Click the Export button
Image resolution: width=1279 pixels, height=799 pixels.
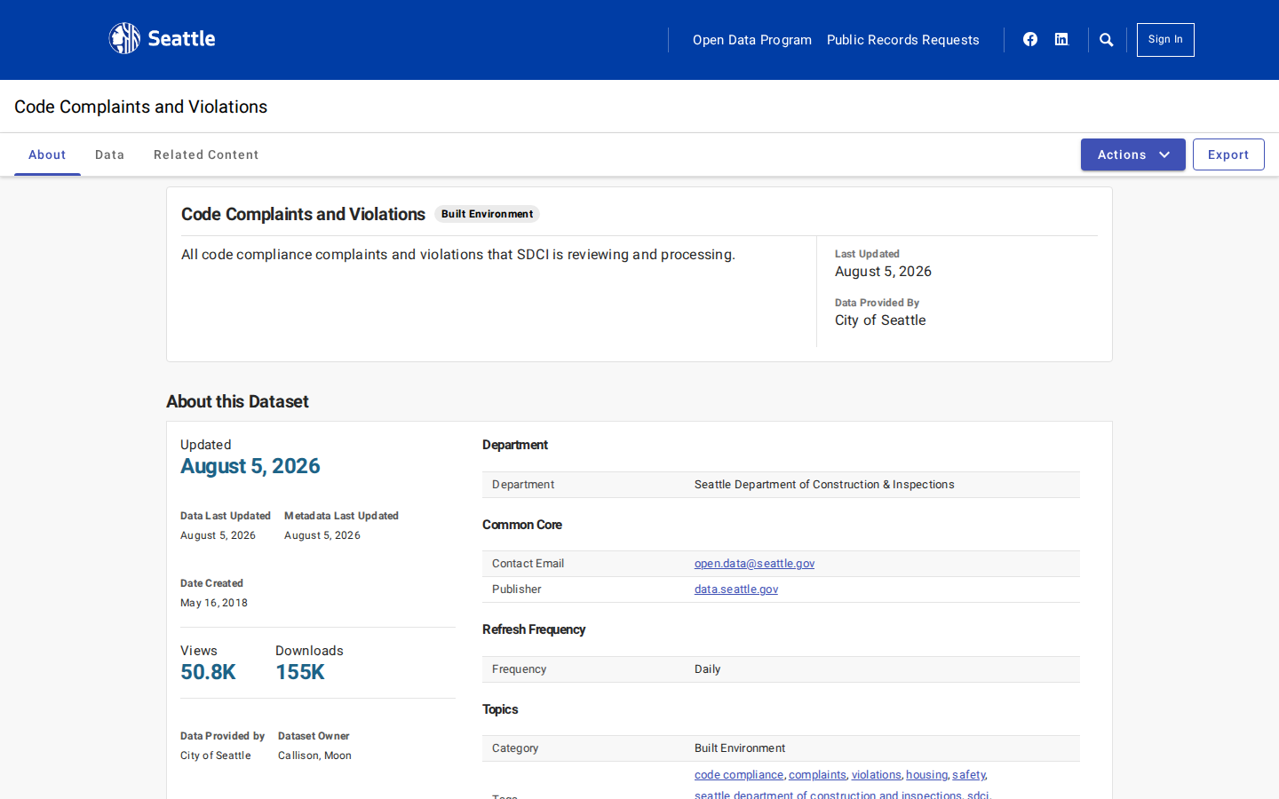1228,154
